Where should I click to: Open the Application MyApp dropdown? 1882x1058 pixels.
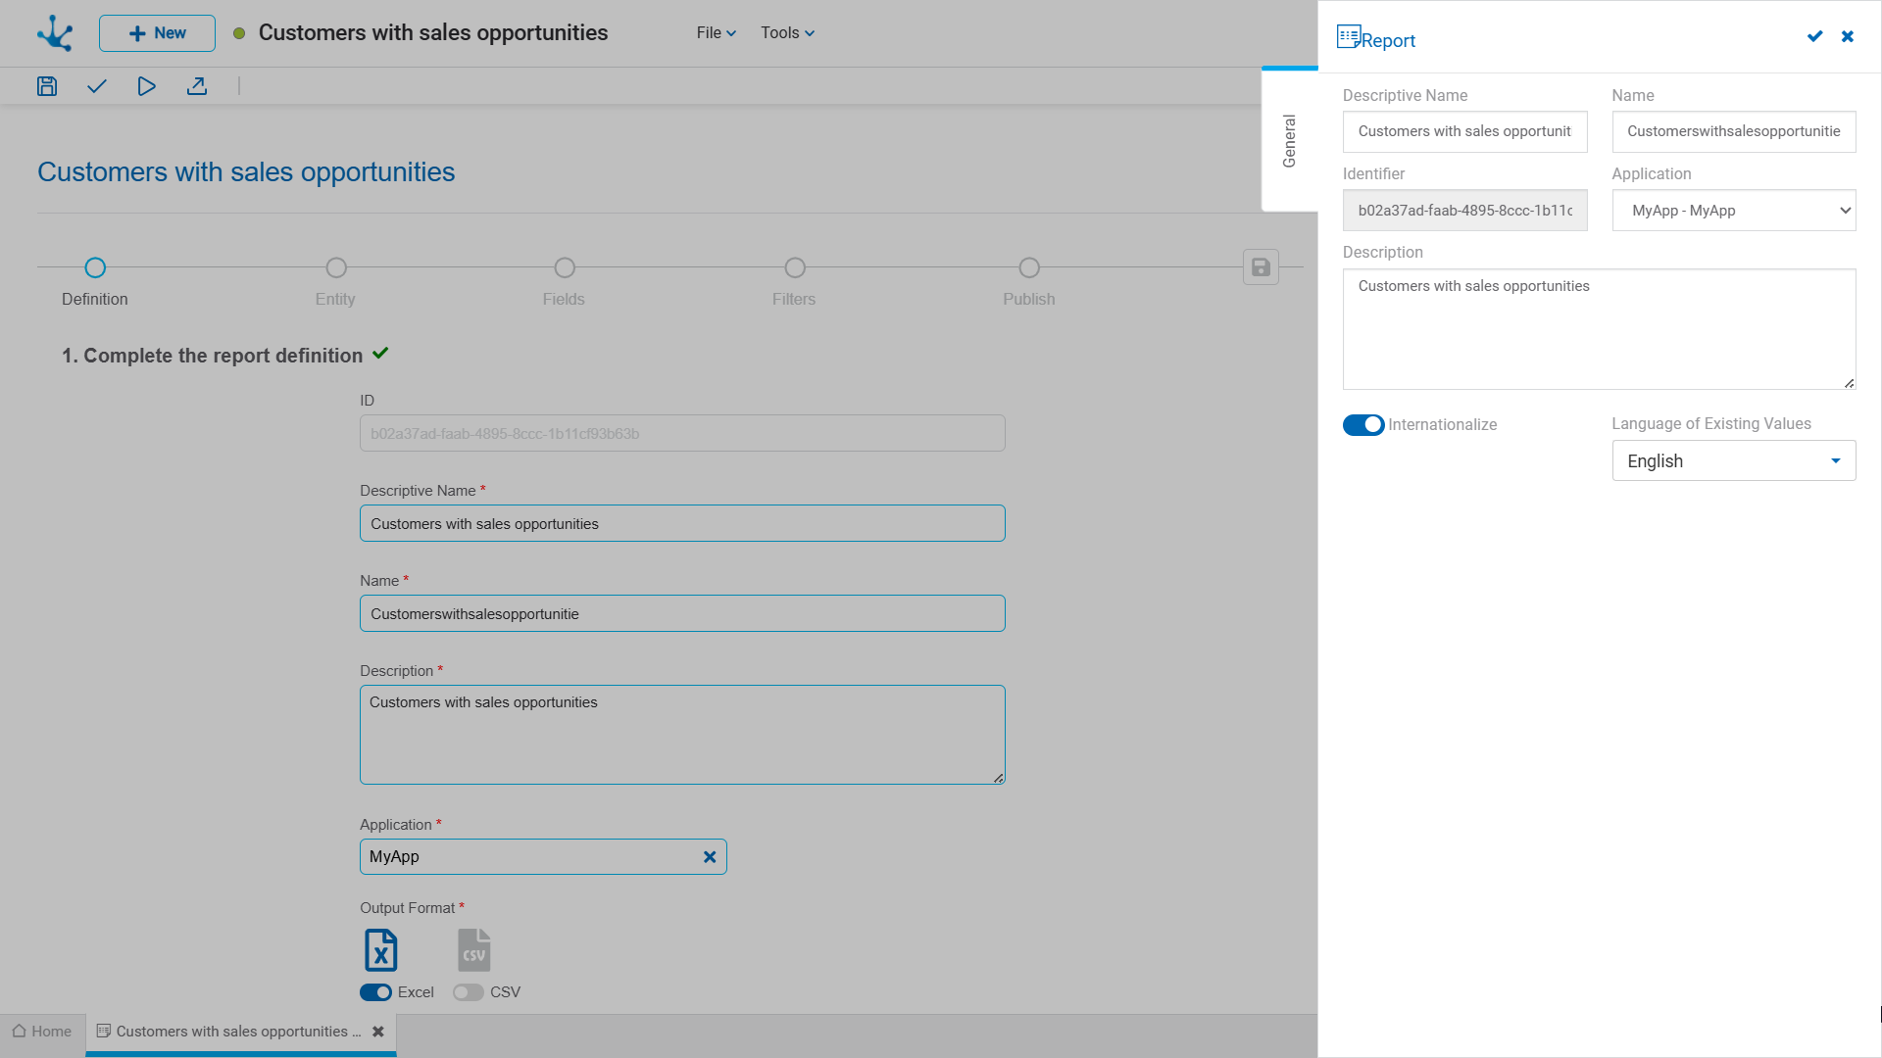coord(1733,211)
